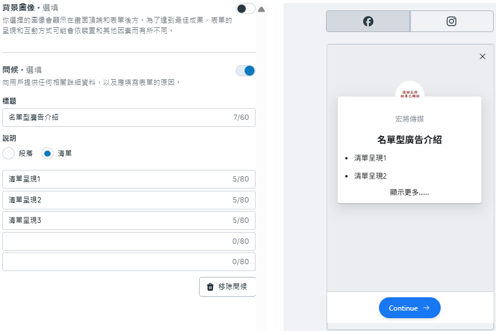Select the 清單 radio option

pyautogui.click(x=47, y=154)
